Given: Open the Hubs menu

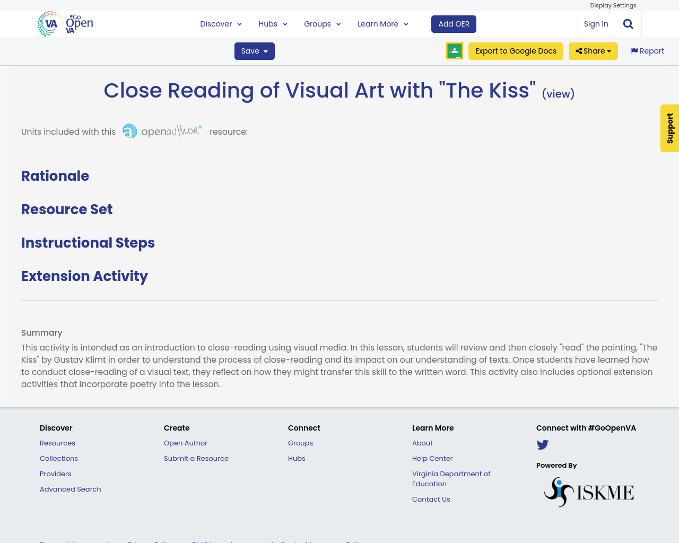Looking at the screenshot, I should 272,23.
